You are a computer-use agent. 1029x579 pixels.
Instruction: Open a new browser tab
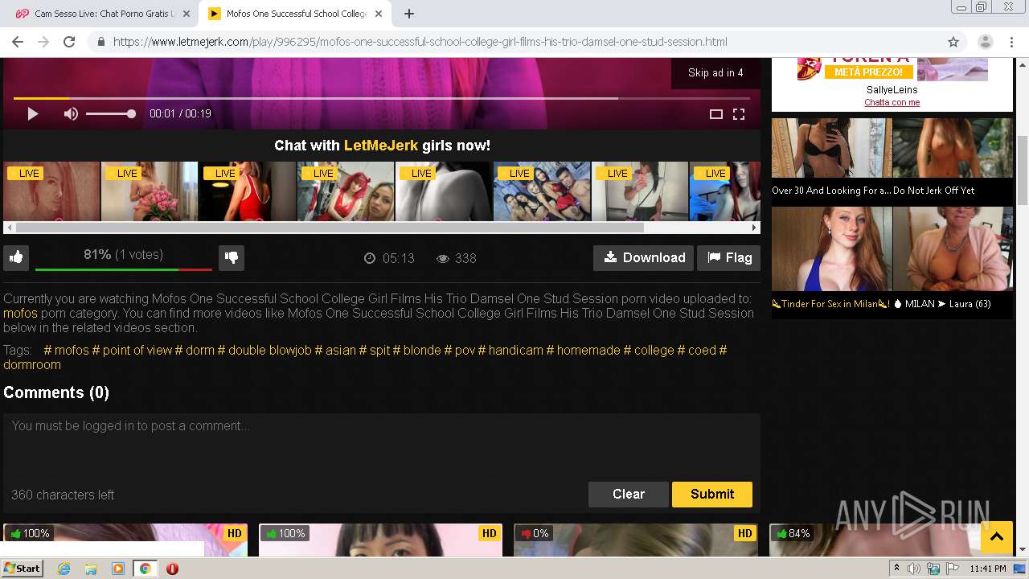[408, 14]
